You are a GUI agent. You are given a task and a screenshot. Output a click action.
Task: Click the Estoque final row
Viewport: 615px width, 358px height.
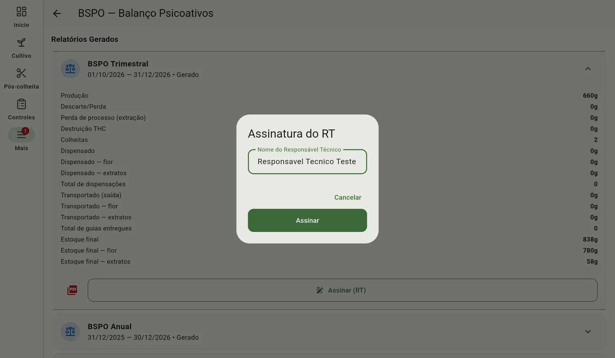(x=329, y=239)
